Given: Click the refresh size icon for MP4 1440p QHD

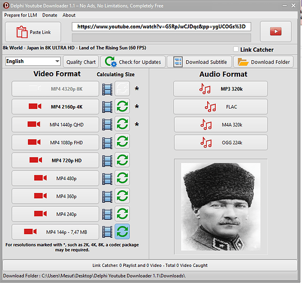Looking at the screenshot, I should 122,124.
